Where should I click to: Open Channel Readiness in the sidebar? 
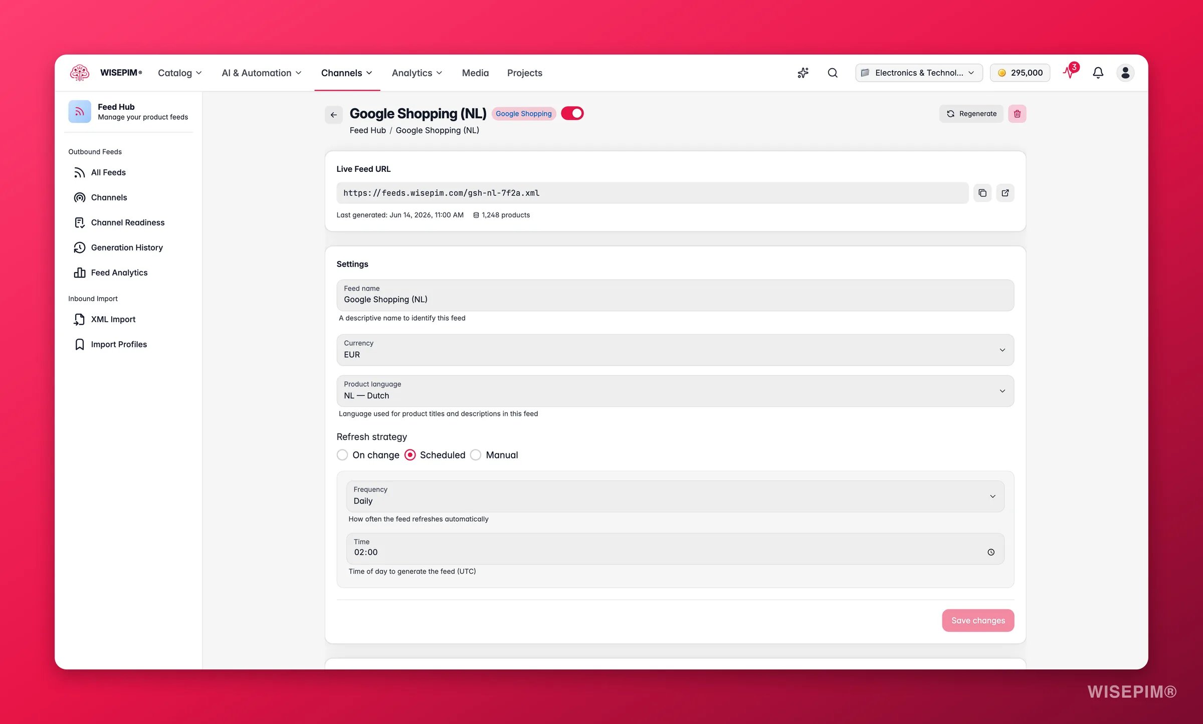(x=128, y=222)
